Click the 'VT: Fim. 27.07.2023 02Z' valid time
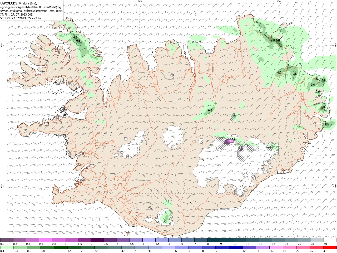 (16, 18)
